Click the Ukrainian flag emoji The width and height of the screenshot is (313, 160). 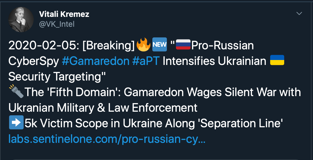277,61
